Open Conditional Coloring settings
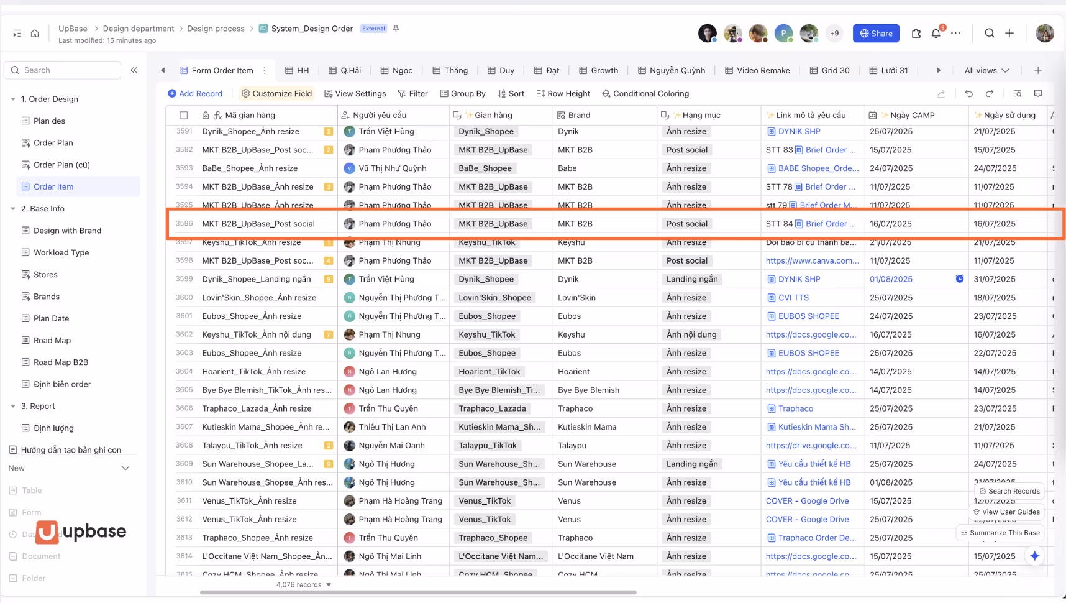Screen dimensions: 1066x603 [645, 94]
